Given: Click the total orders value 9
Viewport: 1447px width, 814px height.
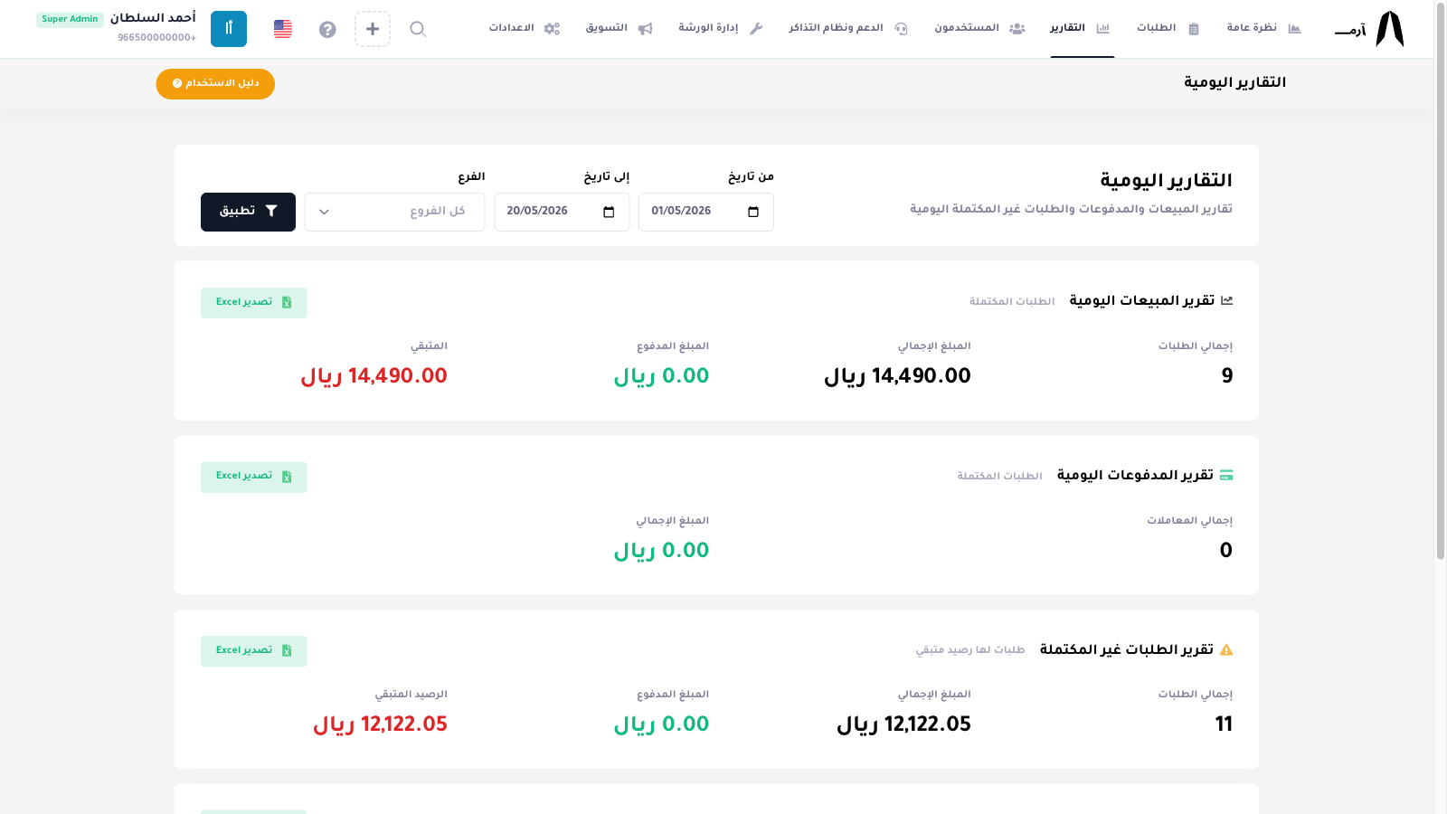Looking at the screenshot, I should (1227, 376).
